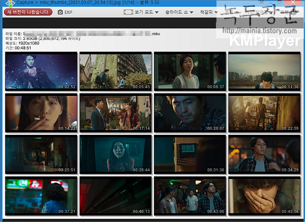Open the 책갈피 dropdown menu

tap(209, 12)
